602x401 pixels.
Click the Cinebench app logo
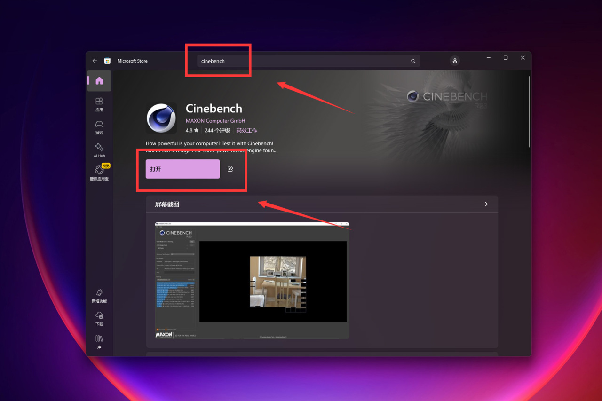click(x=161, y=118)
